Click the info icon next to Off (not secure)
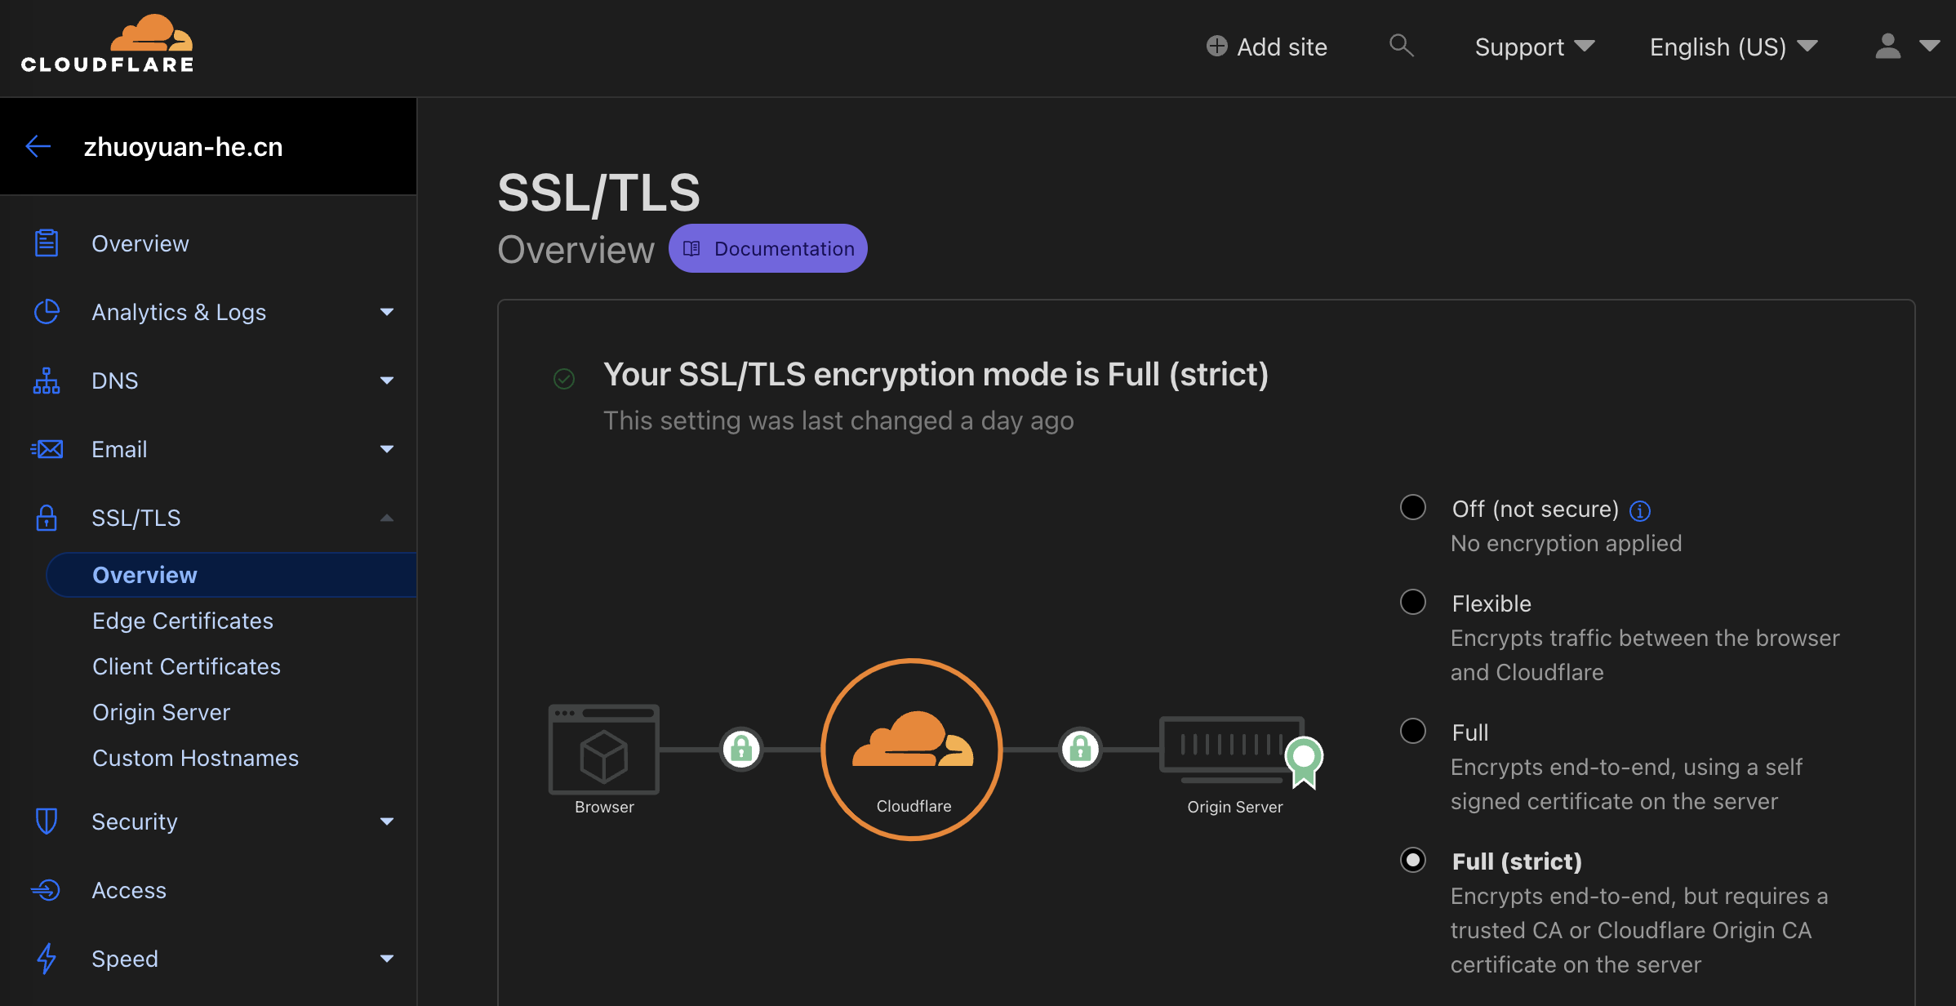1956x1006 pixels. [1640, 510]
